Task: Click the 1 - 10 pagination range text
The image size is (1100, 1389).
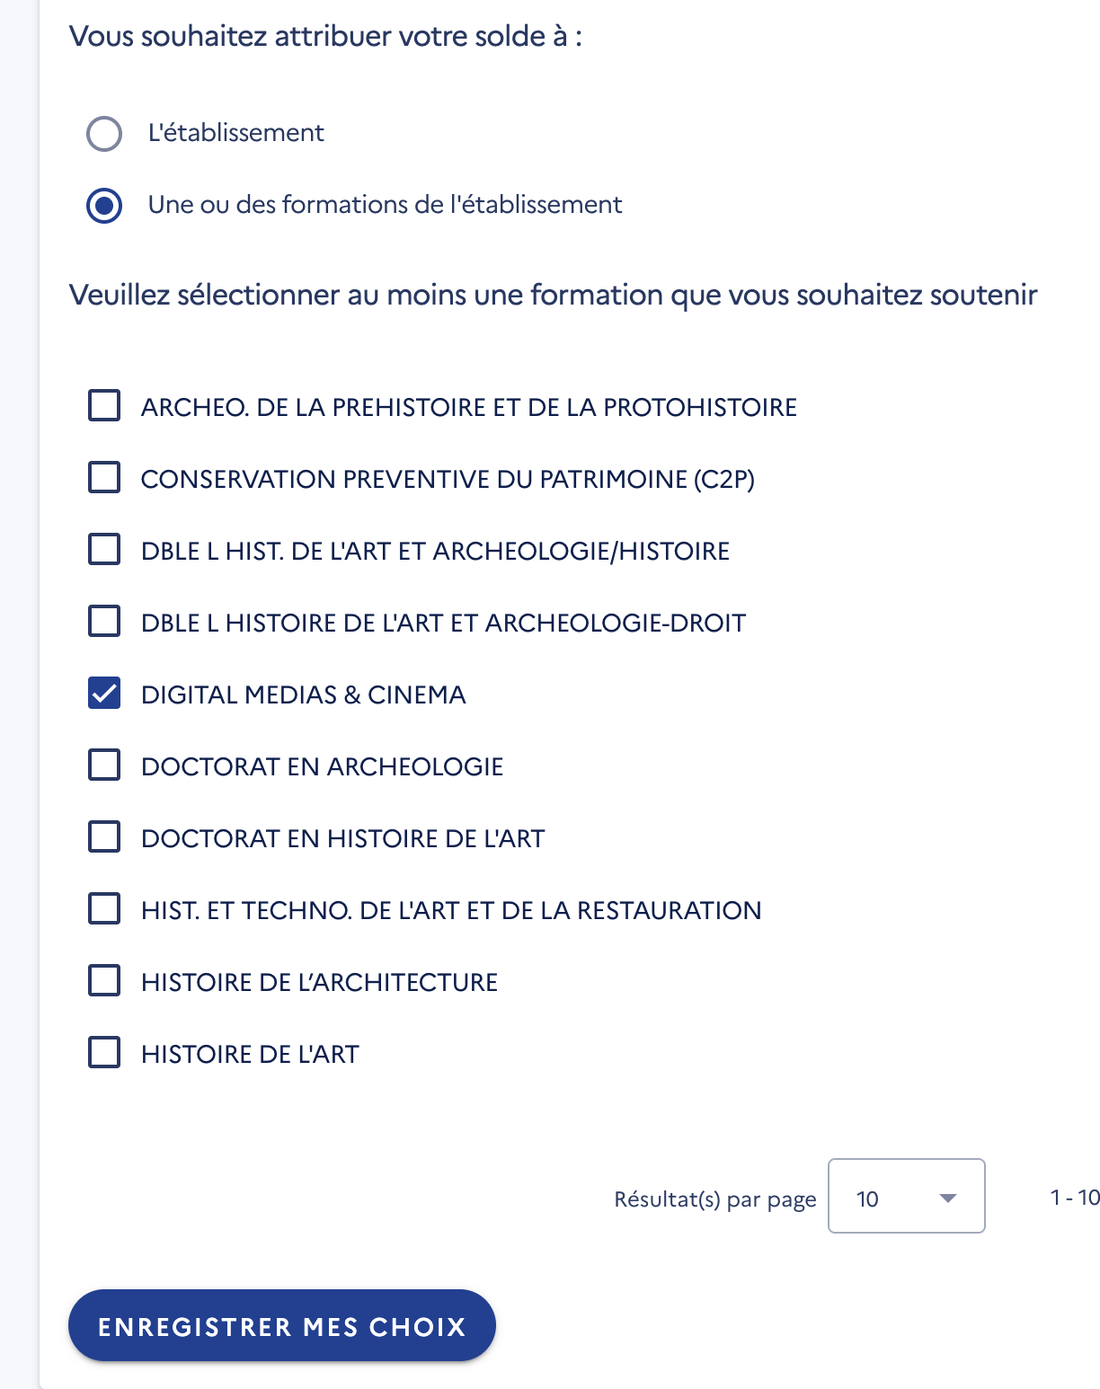Action: point(1074,1198)
